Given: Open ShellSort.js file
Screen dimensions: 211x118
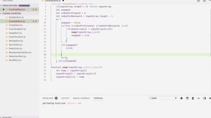Looking at the screenshot, I should 15,60.
